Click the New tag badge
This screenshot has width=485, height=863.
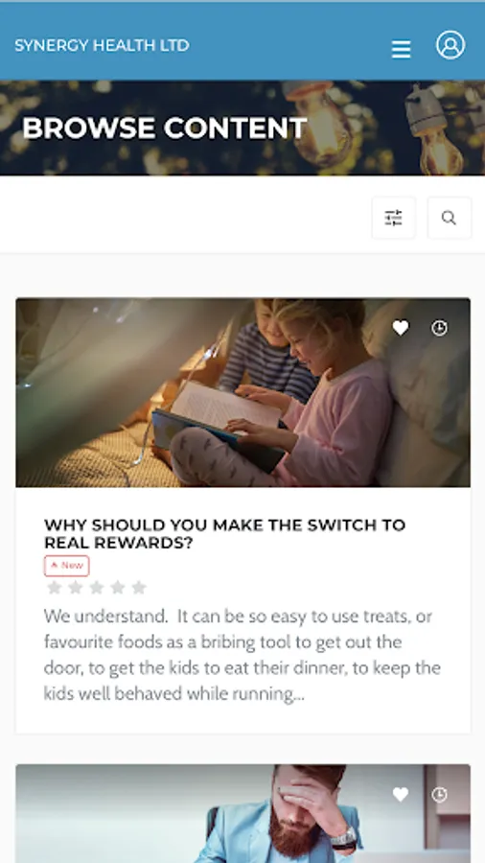pos(66,566)
